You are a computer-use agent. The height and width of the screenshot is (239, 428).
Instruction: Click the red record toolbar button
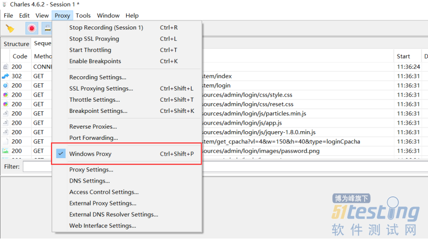[x=32, y=28]
